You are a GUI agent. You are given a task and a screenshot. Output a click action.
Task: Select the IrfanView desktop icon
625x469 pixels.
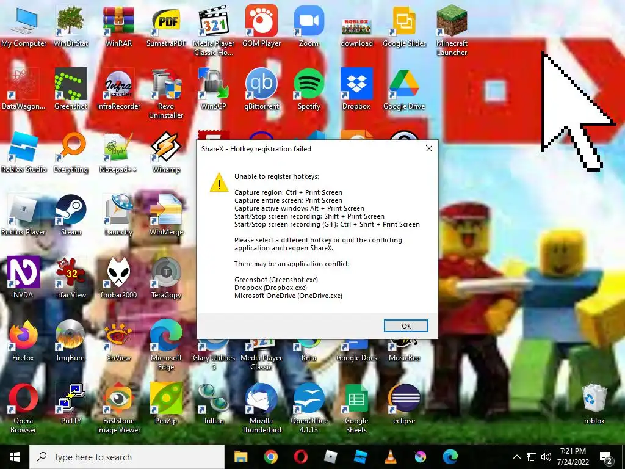(x=71, y=278)
